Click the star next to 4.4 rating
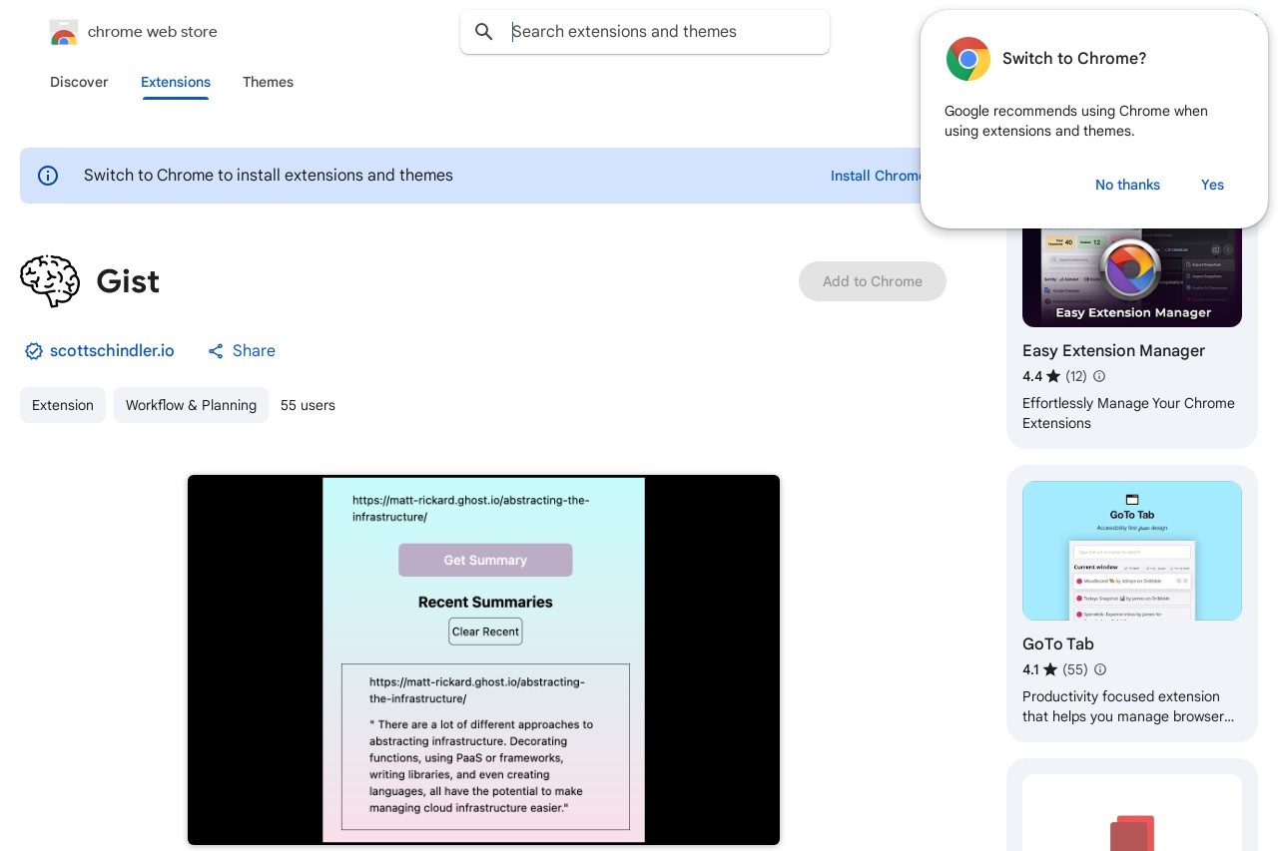The image size is (1278, 851). tap(1053, 376)
